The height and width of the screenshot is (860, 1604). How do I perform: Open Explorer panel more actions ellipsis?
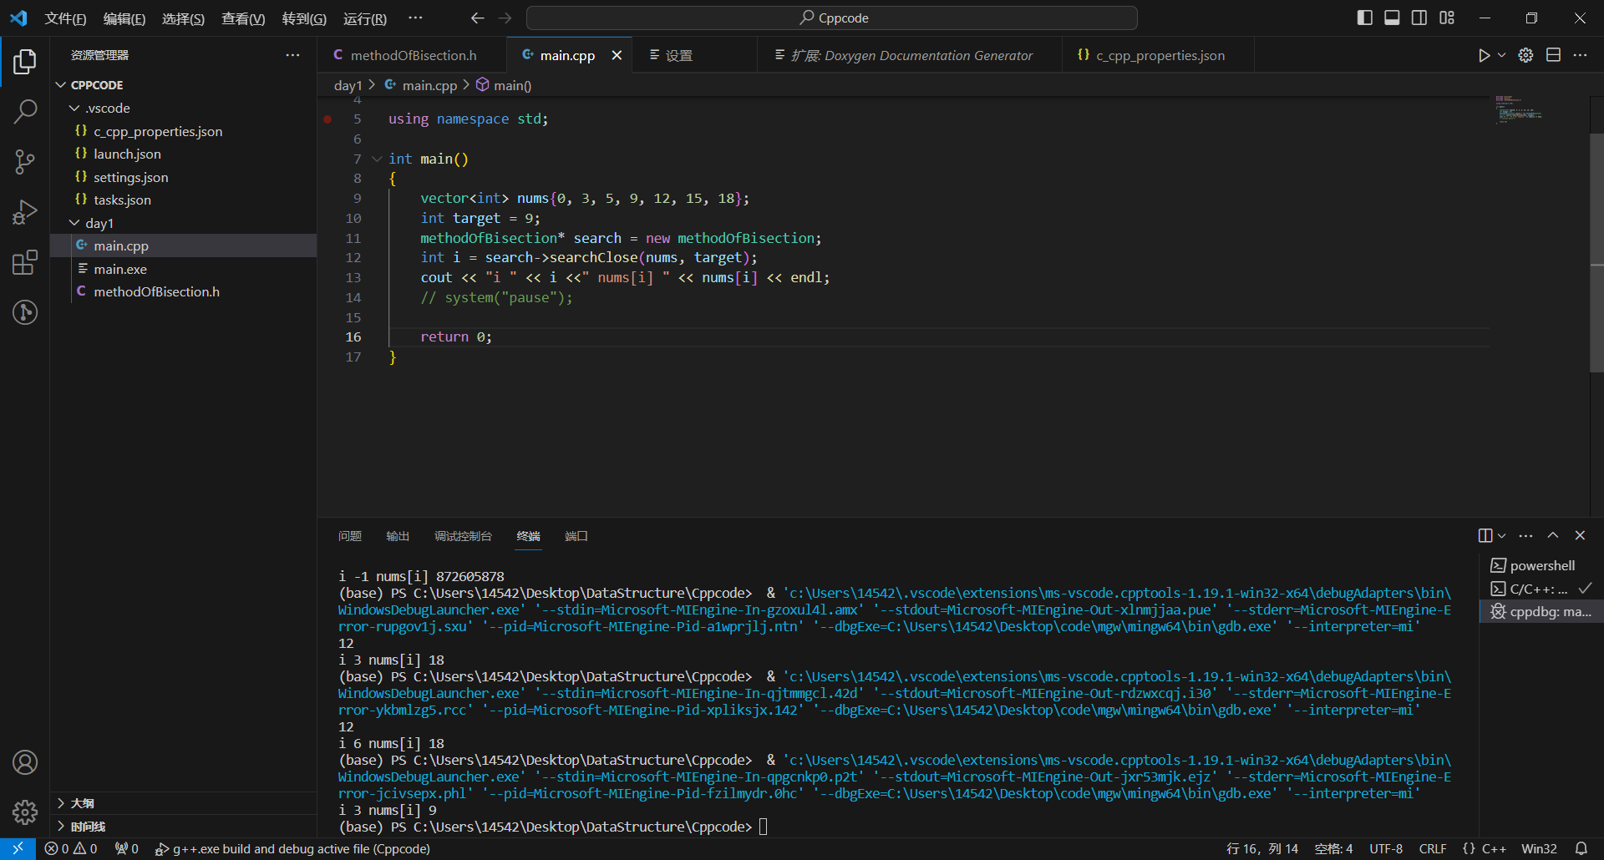[292, 55]
